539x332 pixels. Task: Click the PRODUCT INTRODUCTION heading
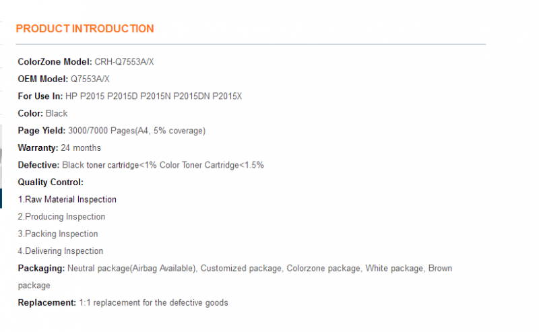click(x=85, y=28)
